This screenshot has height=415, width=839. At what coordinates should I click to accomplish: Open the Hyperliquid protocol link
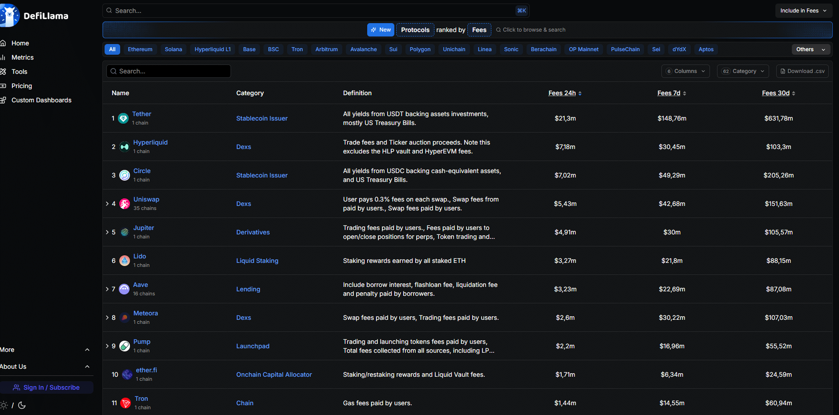tap(150, 142)
